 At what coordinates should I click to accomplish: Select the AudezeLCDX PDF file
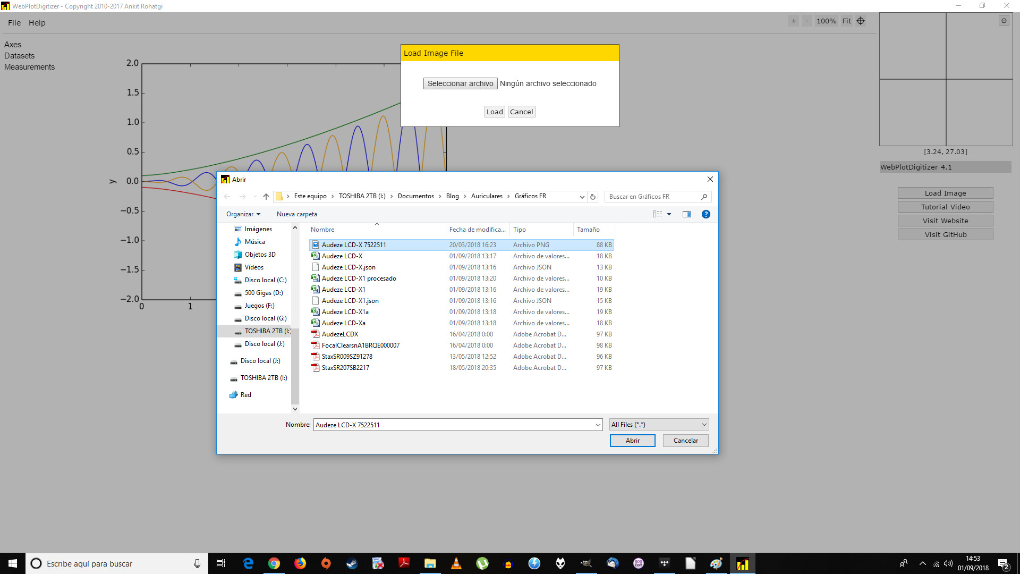tap(340, 334)
